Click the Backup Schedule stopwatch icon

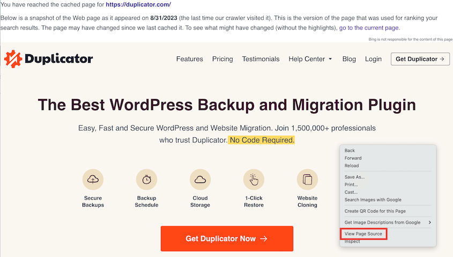(146, 180)
